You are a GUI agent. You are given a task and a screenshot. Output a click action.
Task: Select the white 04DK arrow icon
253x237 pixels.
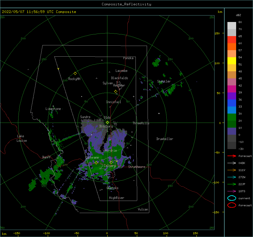click(232, 163)
